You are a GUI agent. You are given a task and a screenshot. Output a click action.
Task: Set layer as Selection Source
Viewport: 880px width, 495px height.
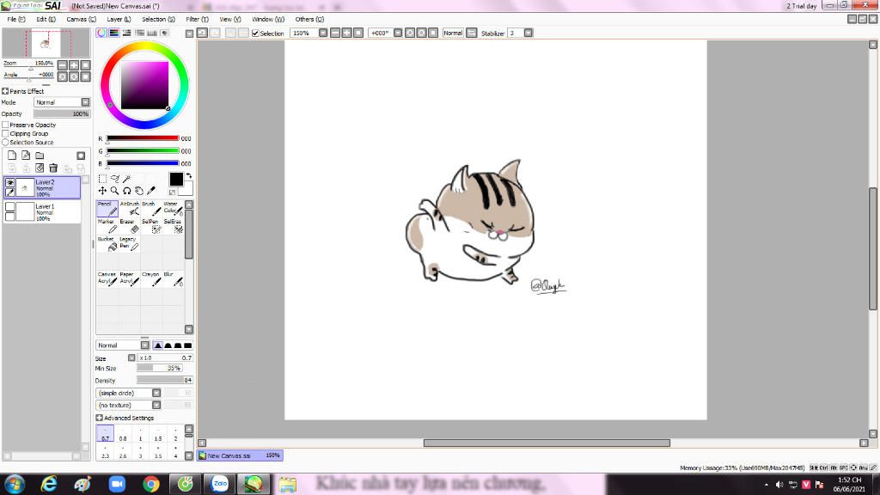[x=5, y=143]
